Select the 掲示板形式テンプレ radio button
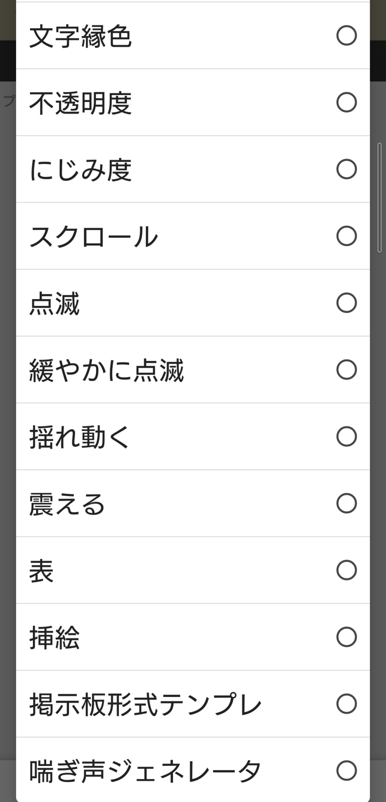Screen dimensions: 386x802 346,704
